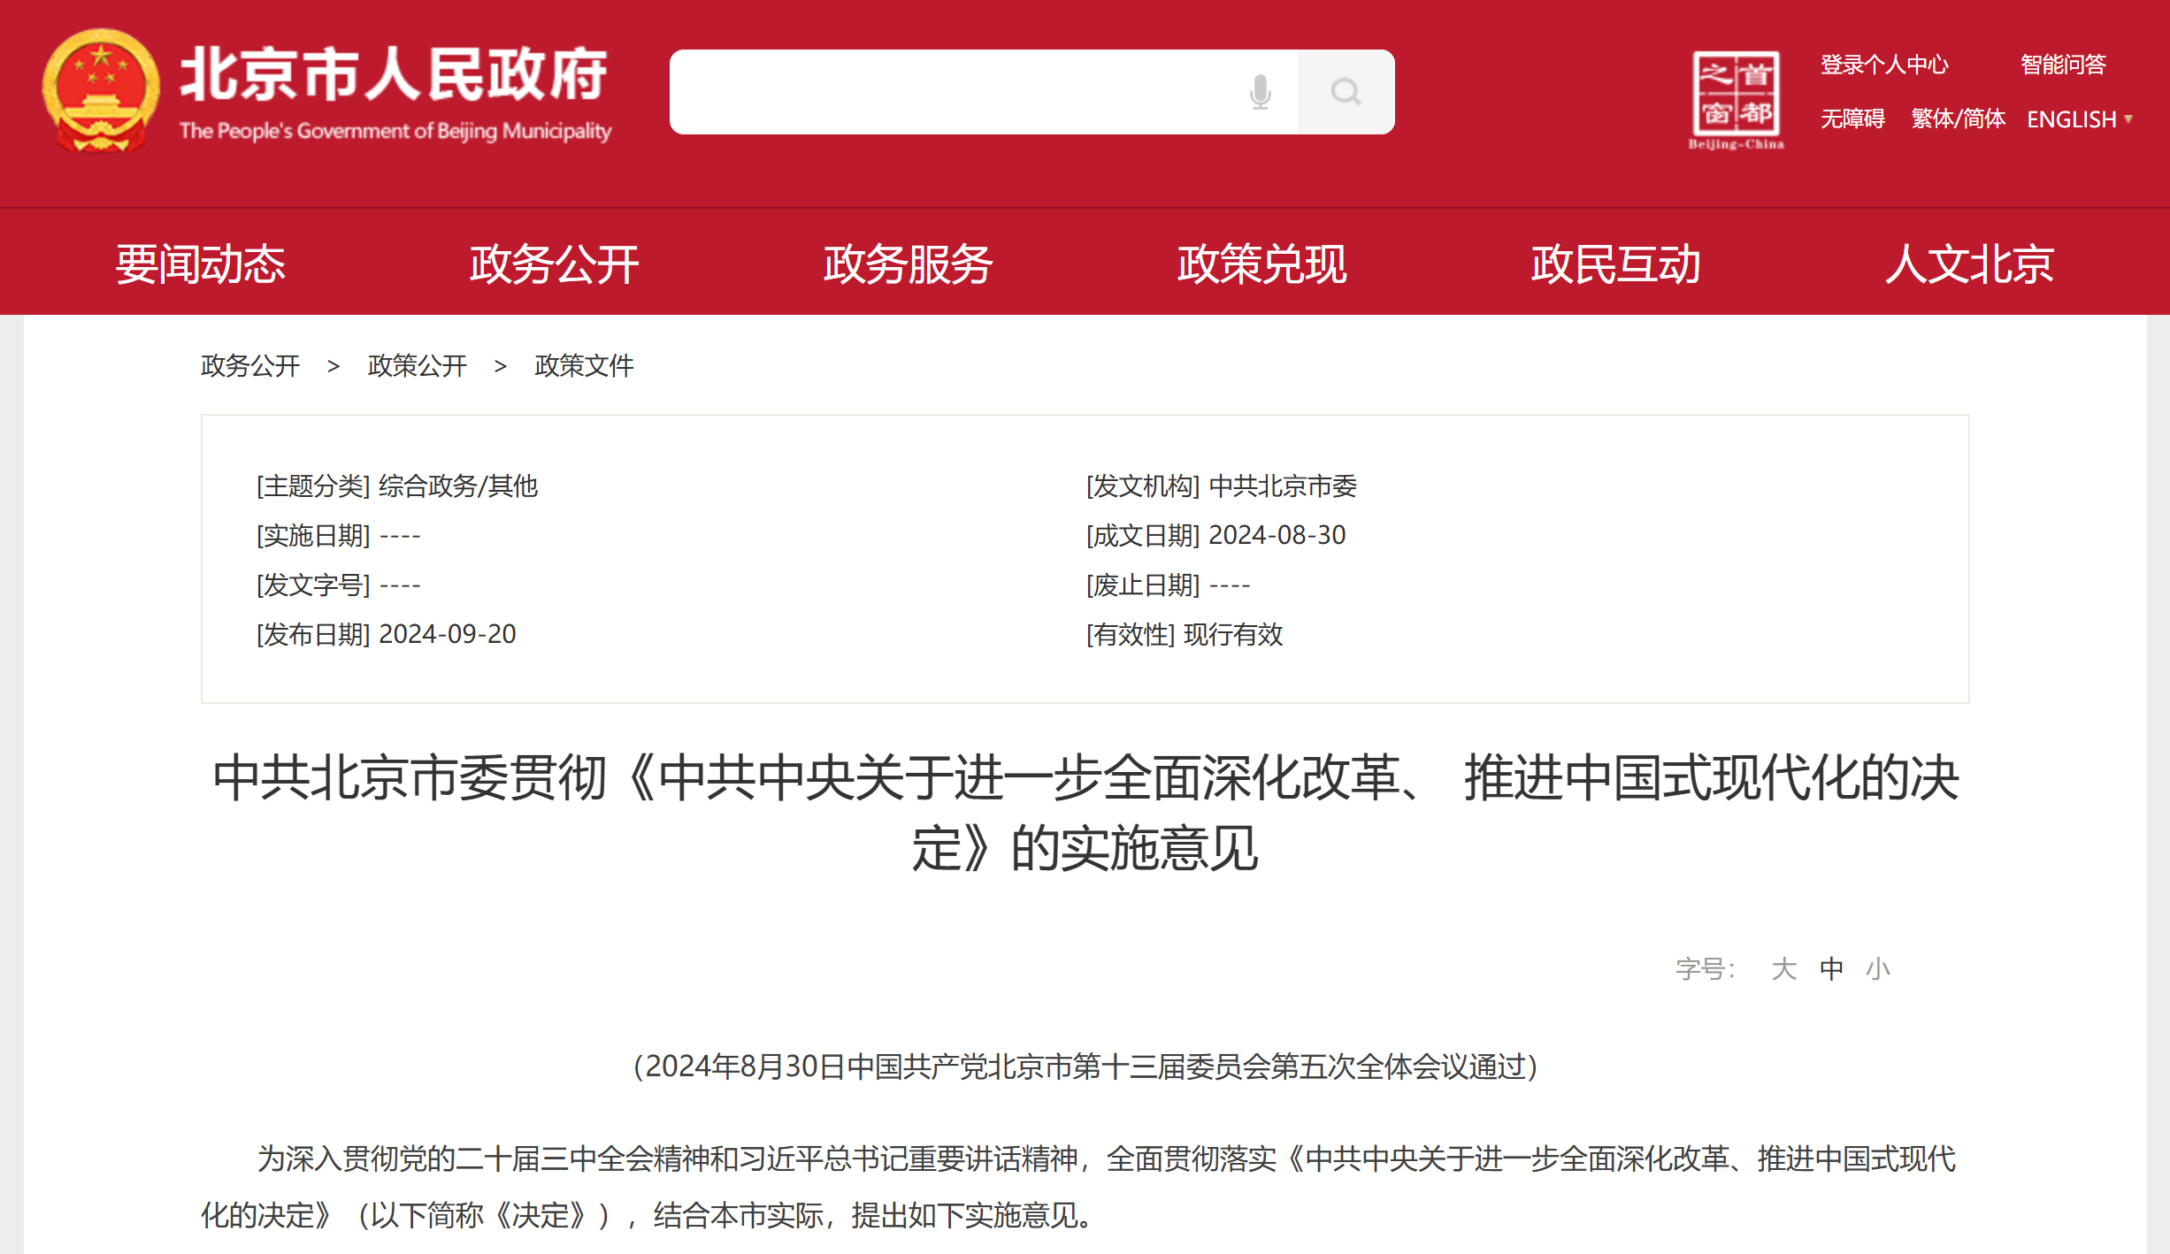Screen dimensions: 2170x1254
Task: Enable 无障碍 accessibility mode
Action: pos(1852,118)
